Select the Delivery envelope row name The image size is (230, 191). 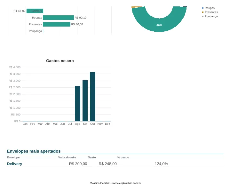coord(14,164)
